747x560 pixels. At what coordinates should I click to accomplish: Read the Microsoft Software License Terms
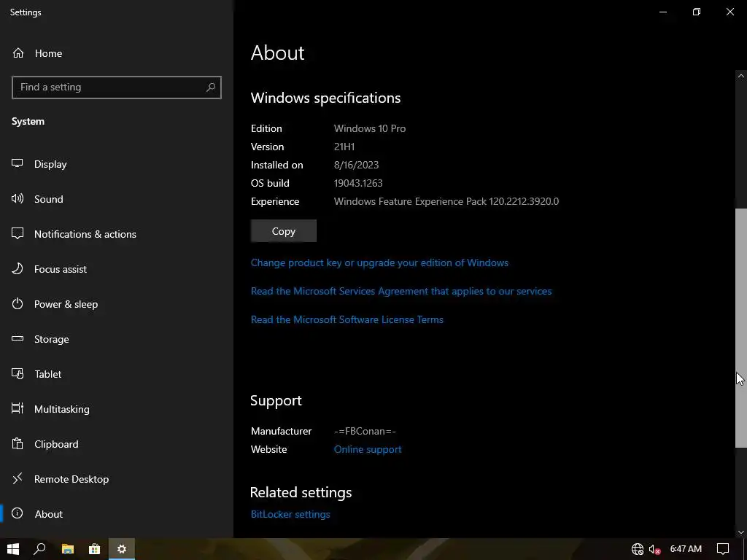(347, 319)
